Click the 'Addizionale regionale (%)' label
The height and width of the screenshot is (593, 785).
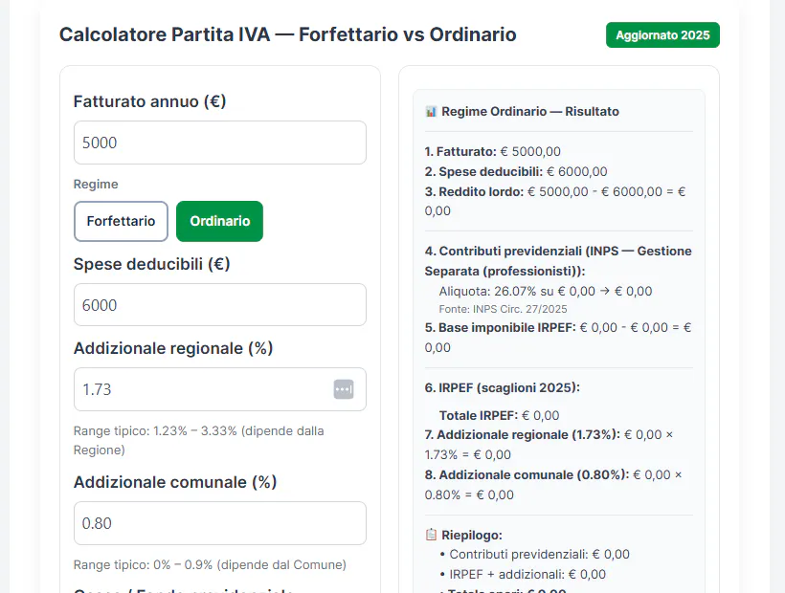[x=173, y=348]
